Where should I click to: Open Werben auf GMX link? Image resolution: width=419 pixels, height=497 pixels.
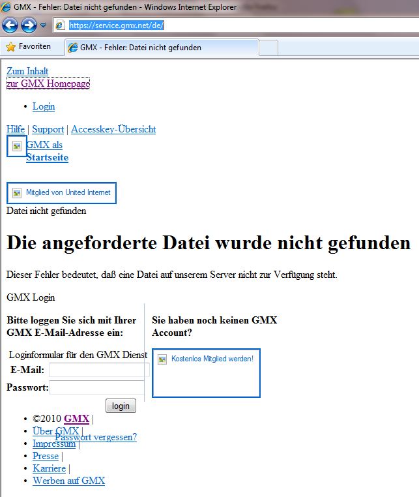pyautogui.click(x=68, y=481)
